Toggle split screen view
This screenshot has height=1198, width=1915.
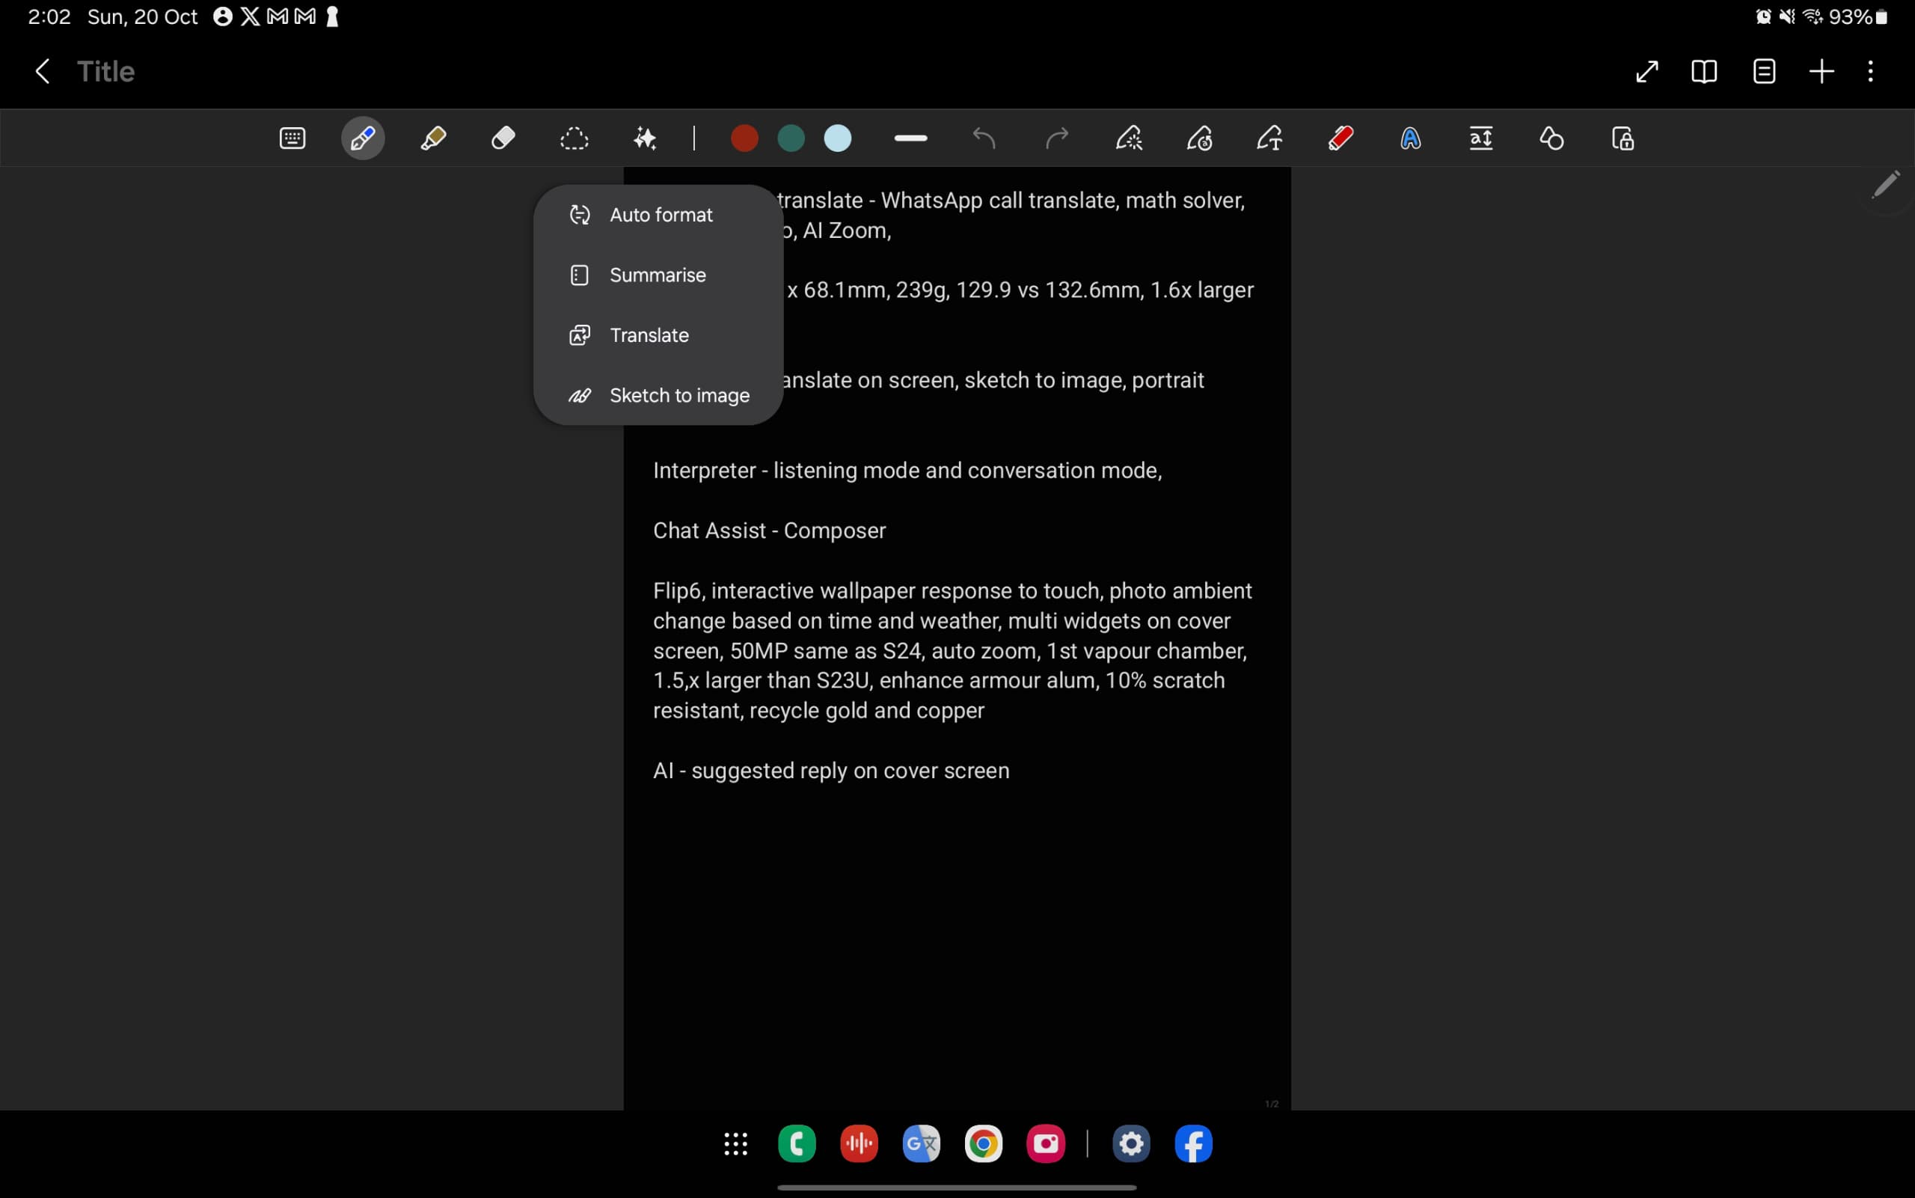1704,72
